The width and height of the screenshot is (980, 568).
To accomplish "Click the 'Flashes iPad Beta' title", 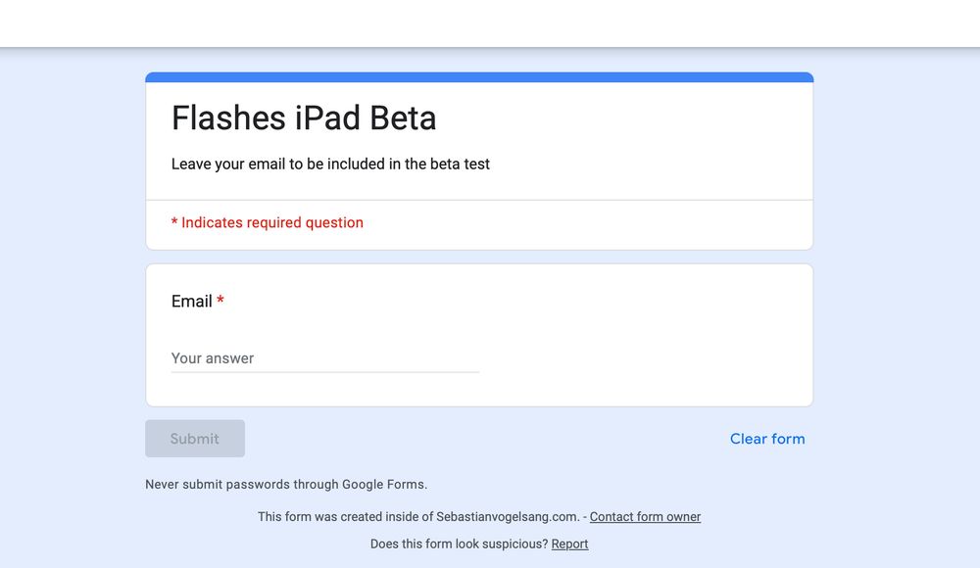I will (304, 118).
